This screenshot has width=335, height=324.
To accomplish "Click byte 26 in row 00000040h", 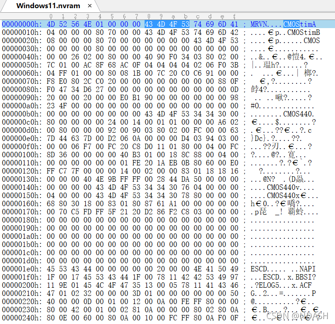I will tap(75, 57).
